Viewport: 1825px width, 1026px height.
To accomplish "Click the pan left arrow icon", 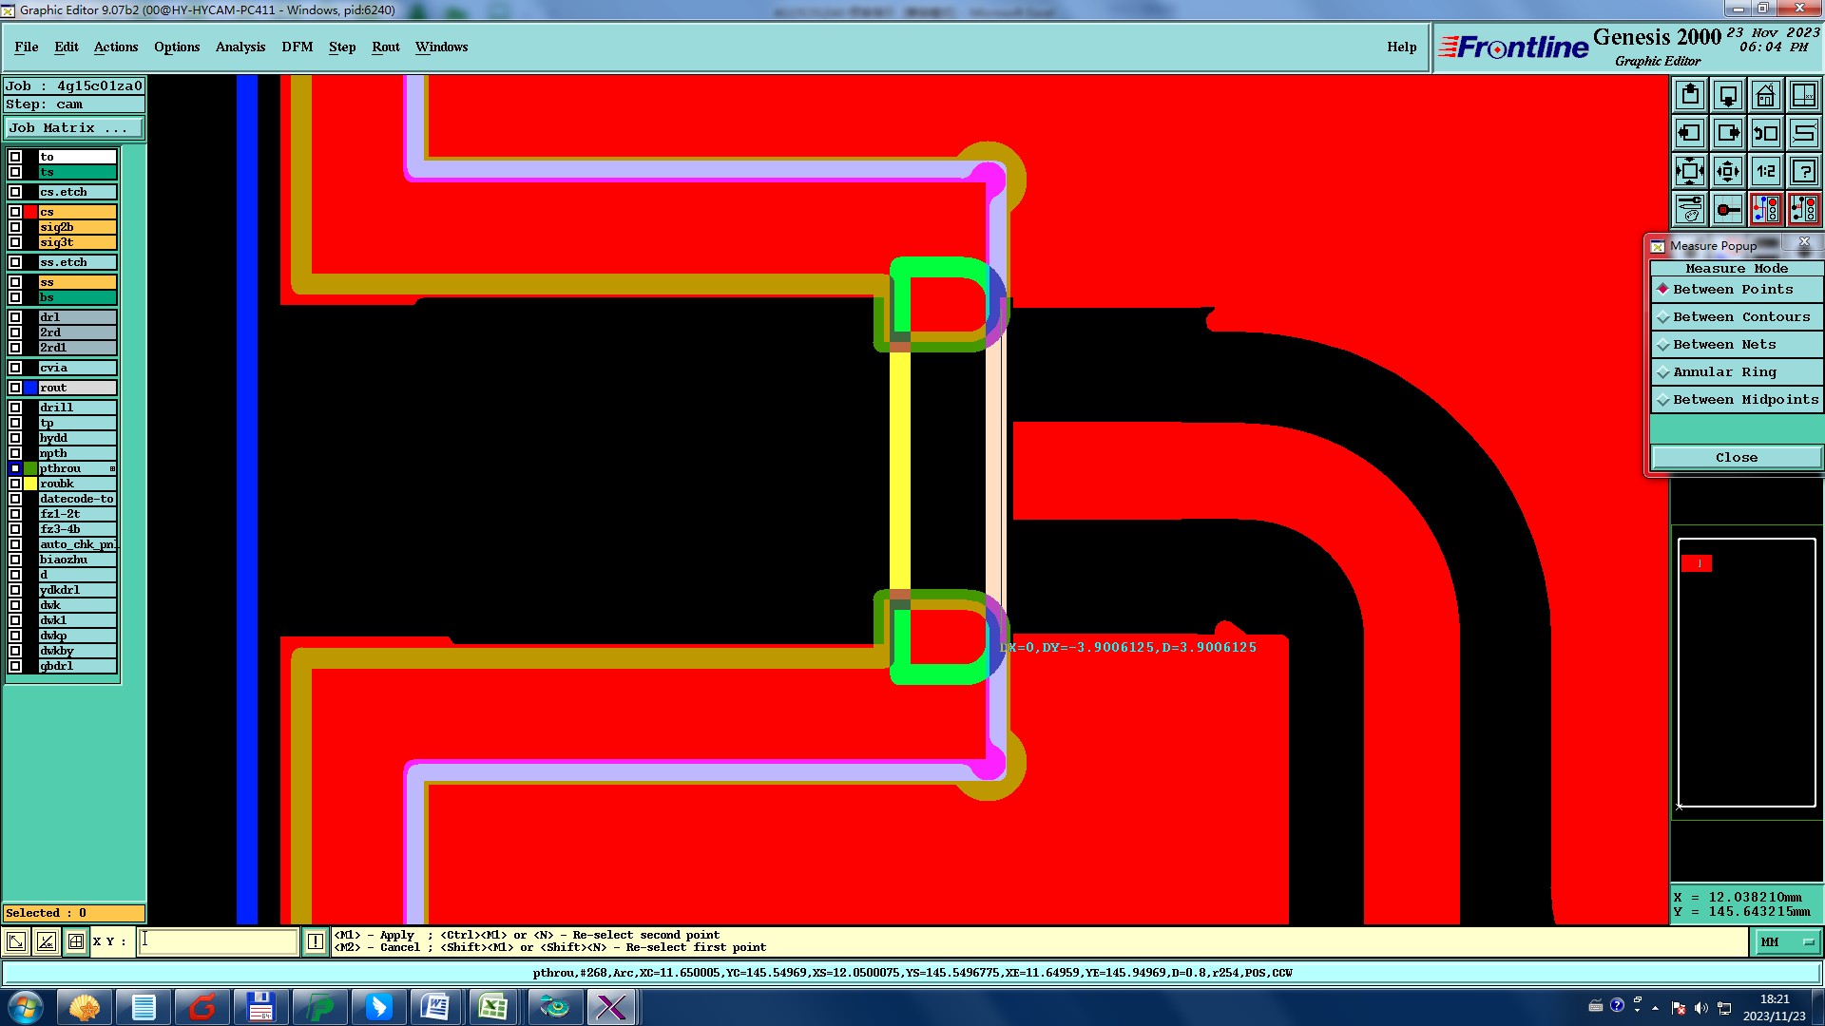I will [1689, 133].
